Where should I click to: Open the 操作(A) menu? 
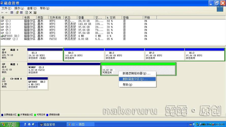click(19, 8)
